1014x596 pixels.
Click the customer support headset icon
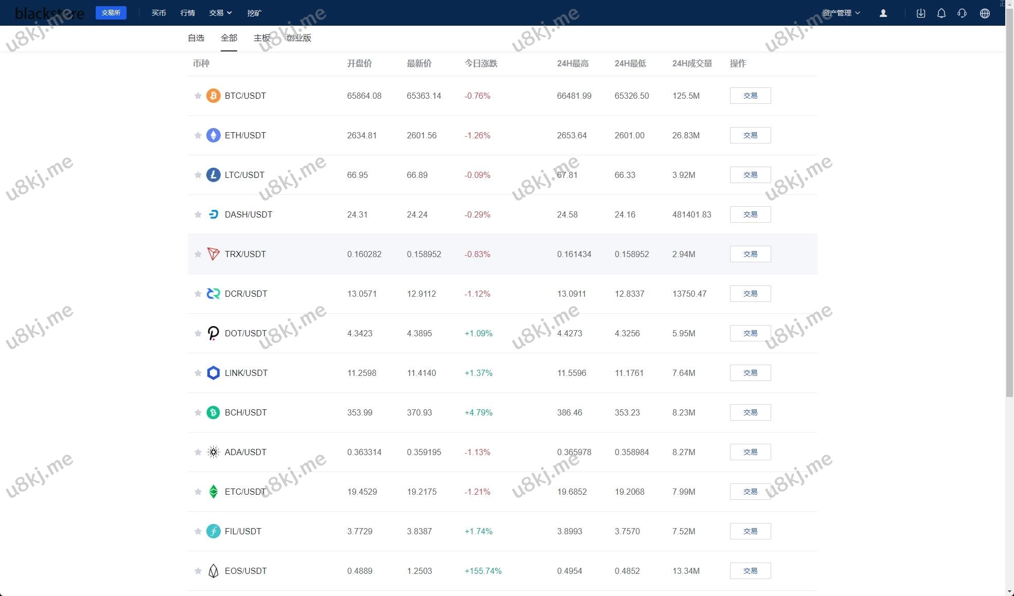pyautogui.click(x=962, y=13)
